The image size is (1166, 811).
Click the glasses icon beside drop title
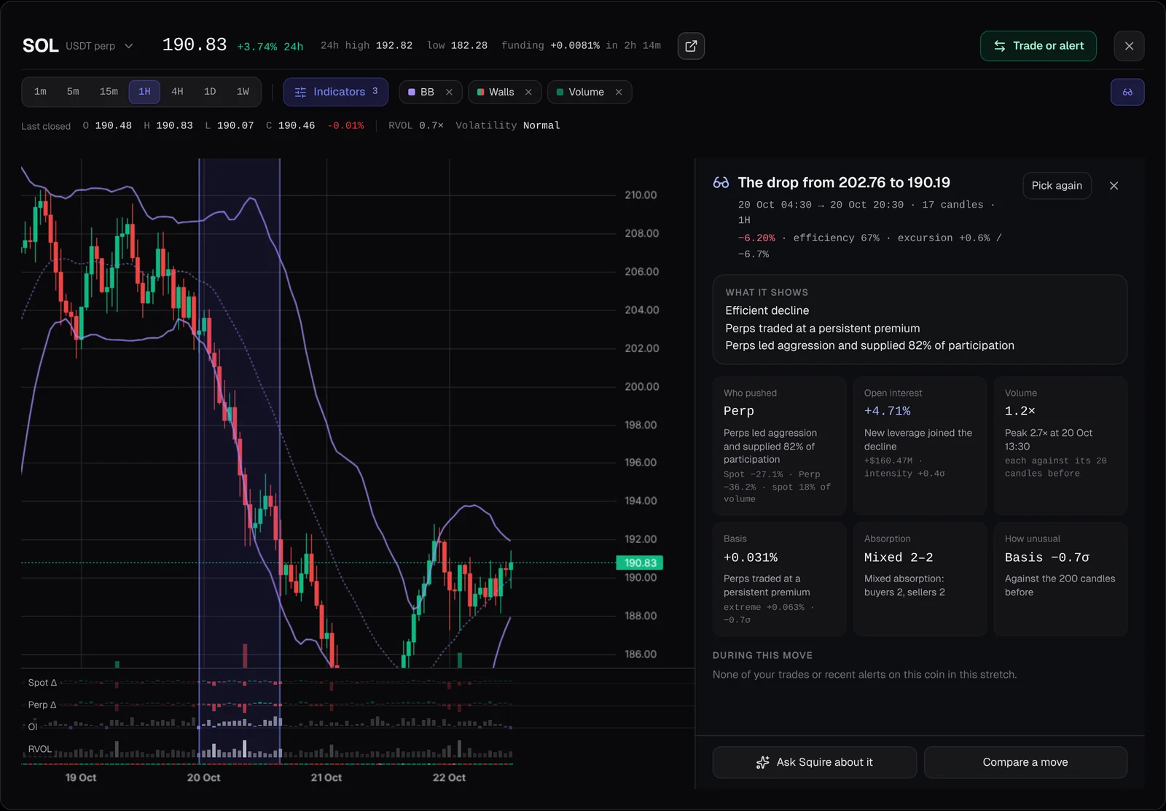pos(721,183)
